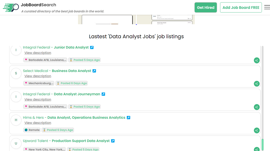Click the Remote location tag

tap(32, 130)
